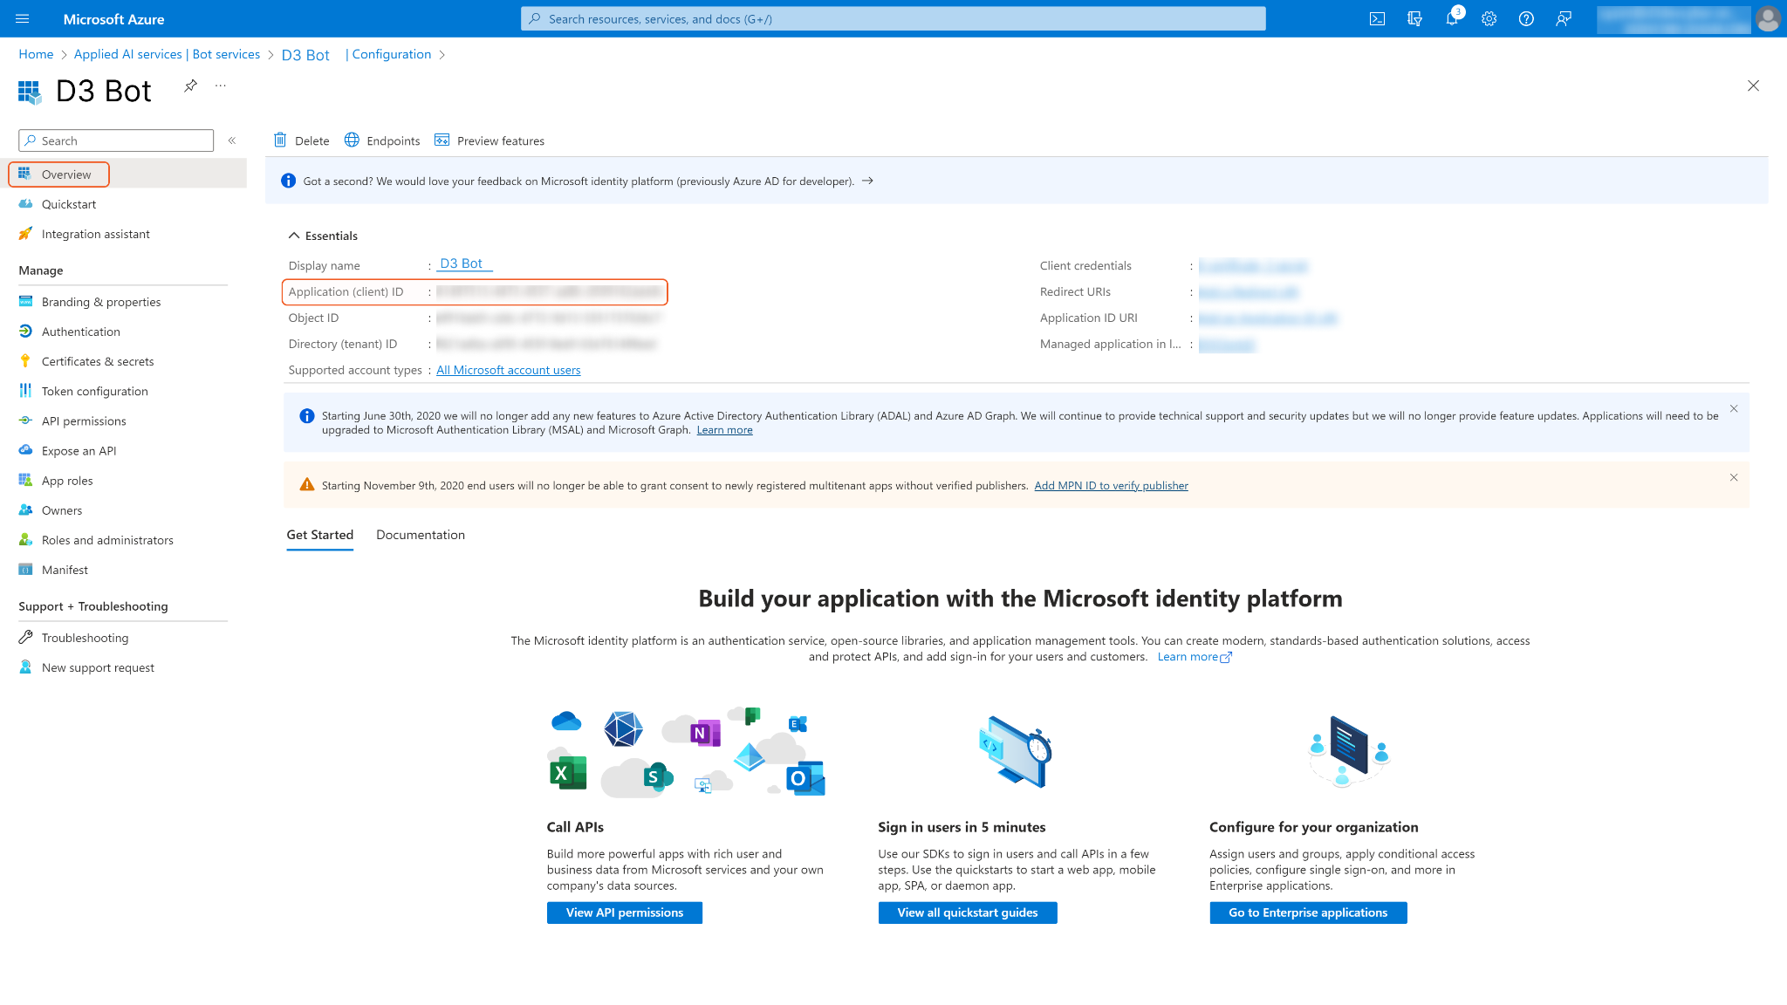This screenshot has width=1787, height=1005.
Task: Open Cloud Shell from the top bar
Action: pos(1377,18)
